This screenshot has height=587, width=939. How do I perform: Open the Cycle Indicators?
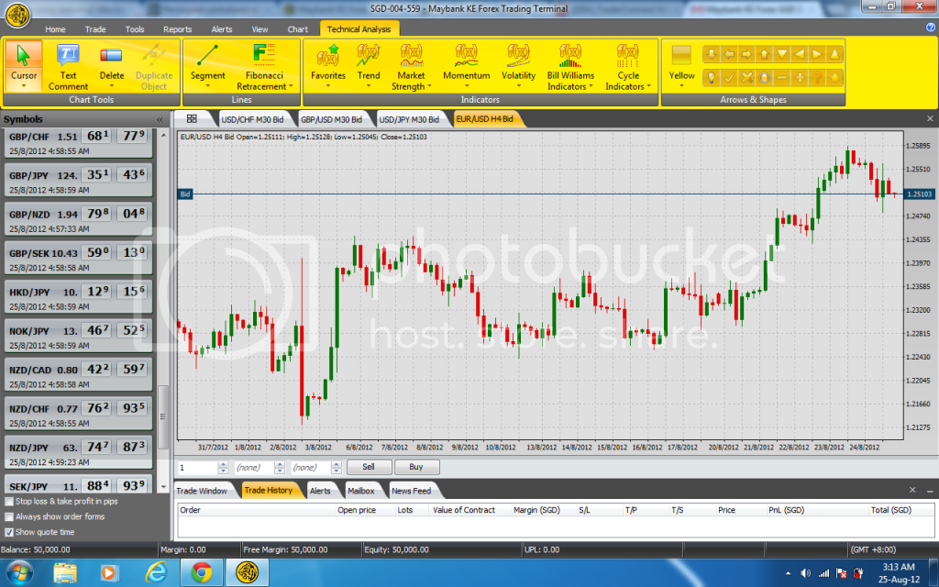[627, 67]
